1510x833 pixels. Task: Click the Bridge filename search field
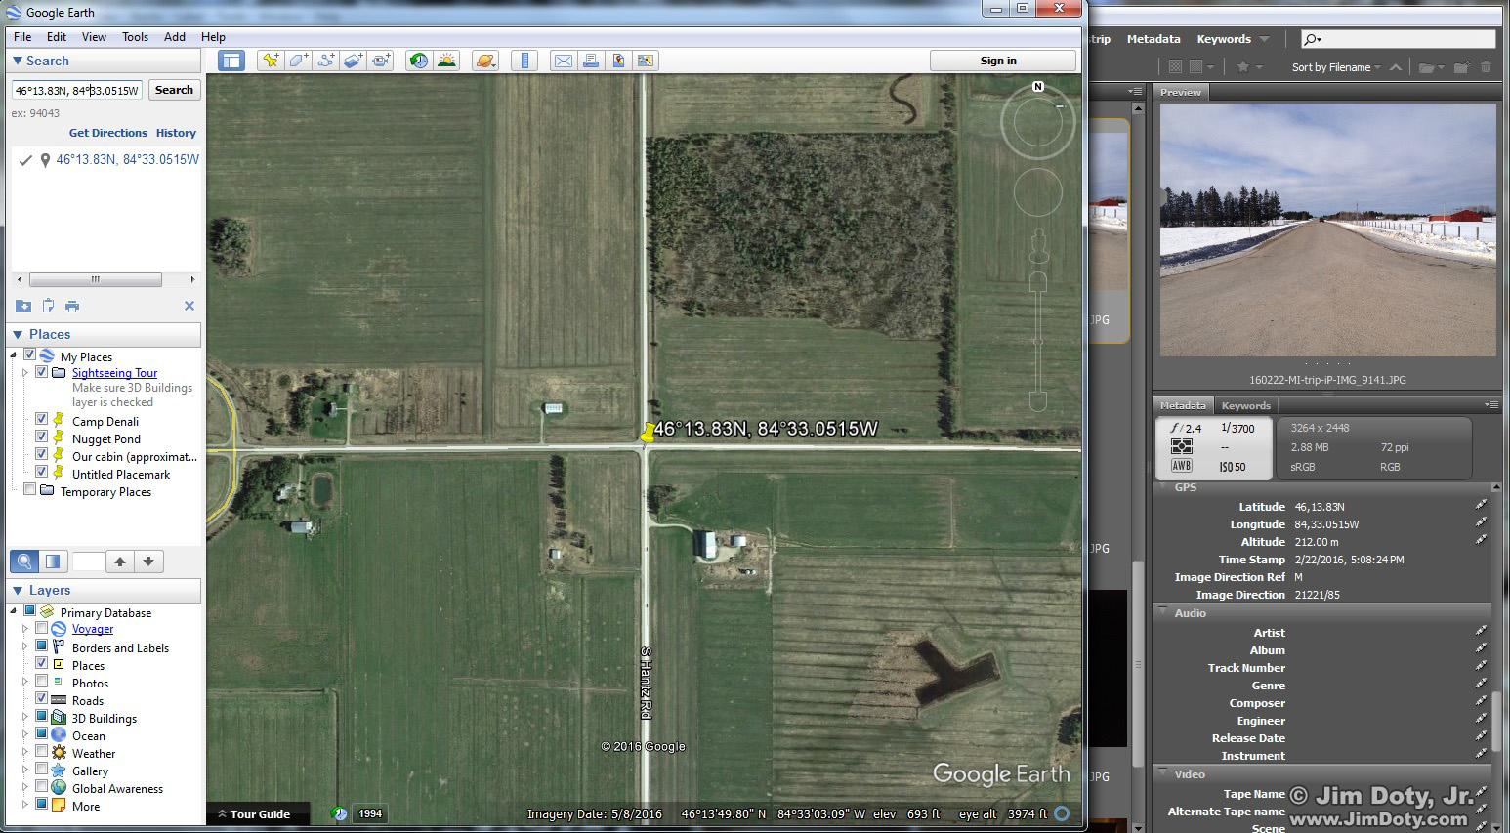point(1399,39)
